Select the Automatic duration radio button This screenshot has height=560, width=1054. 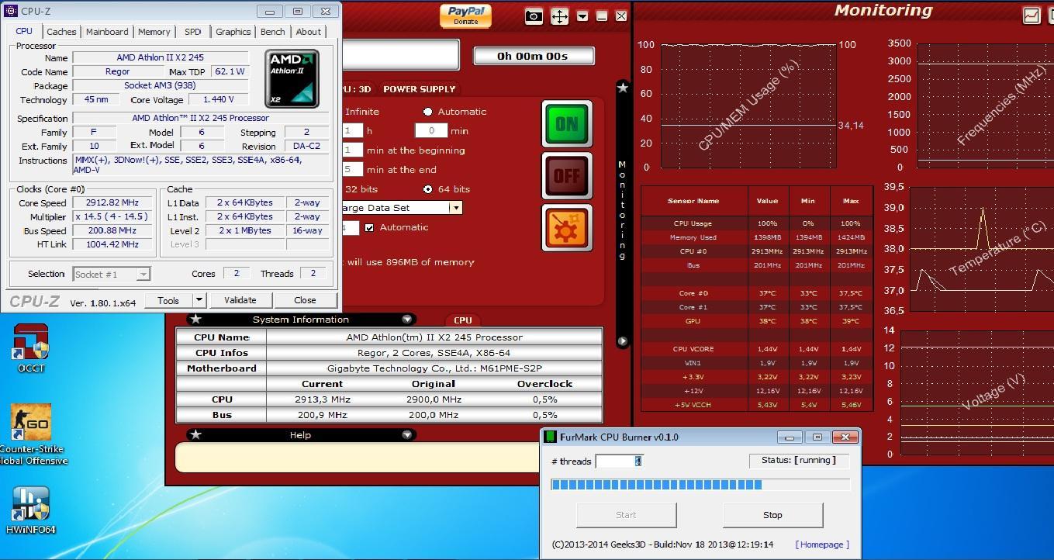427,112
